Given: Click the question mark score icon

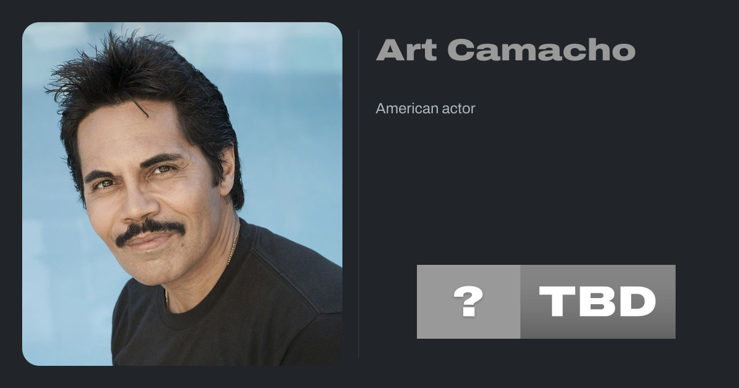Looking at the screenshot, I should click(x=469, y=302).
